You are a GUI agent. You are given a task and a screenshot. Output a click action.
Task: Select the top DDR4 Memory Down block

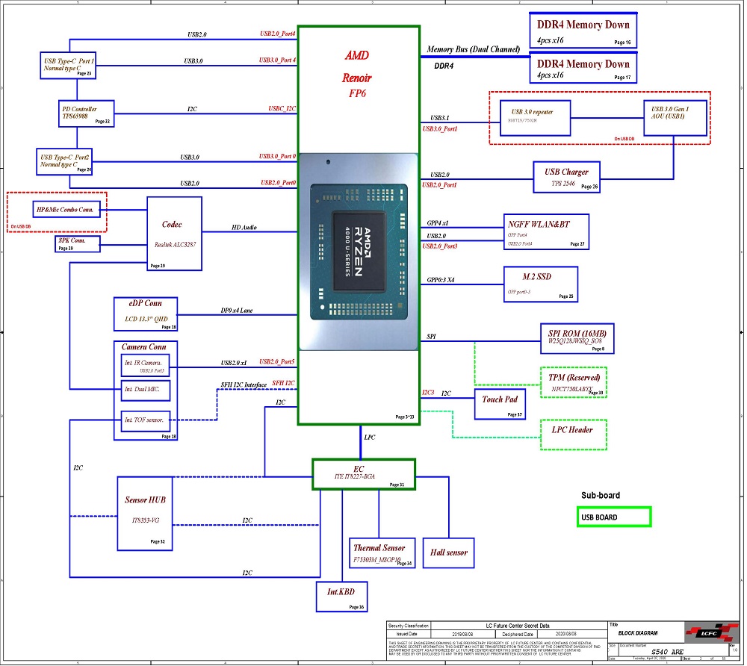(x=585, y=31)
